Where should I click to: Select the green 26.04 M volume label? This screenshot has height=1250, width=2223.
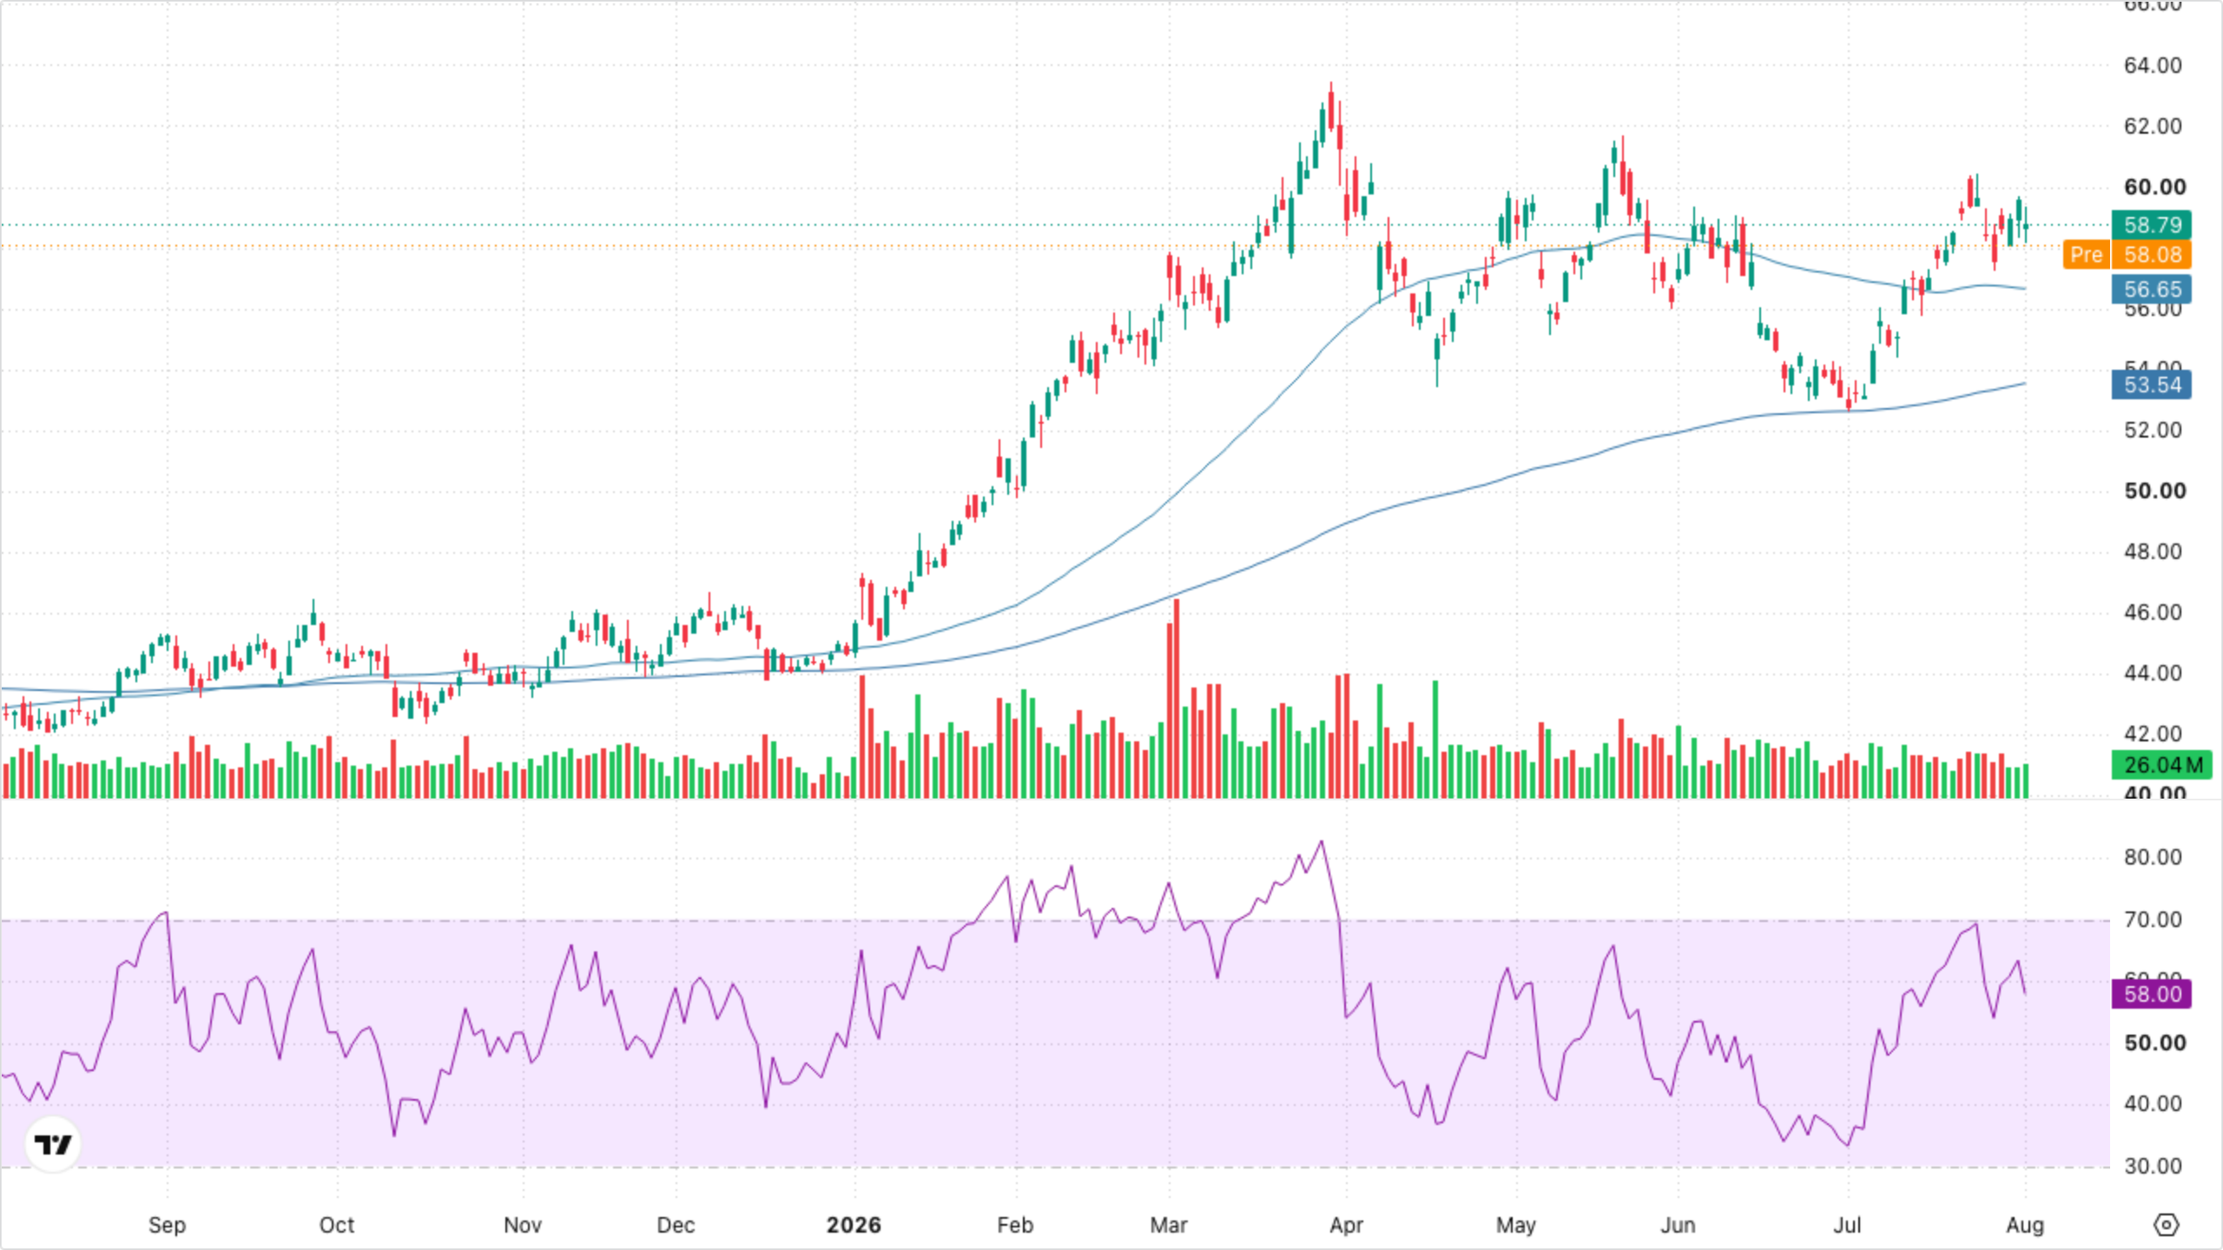click(x=2162, y=765)
